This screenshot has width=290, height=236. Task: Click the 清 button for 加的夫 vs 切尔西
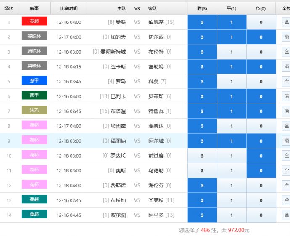pyautogui.click(x=286, y=37)
